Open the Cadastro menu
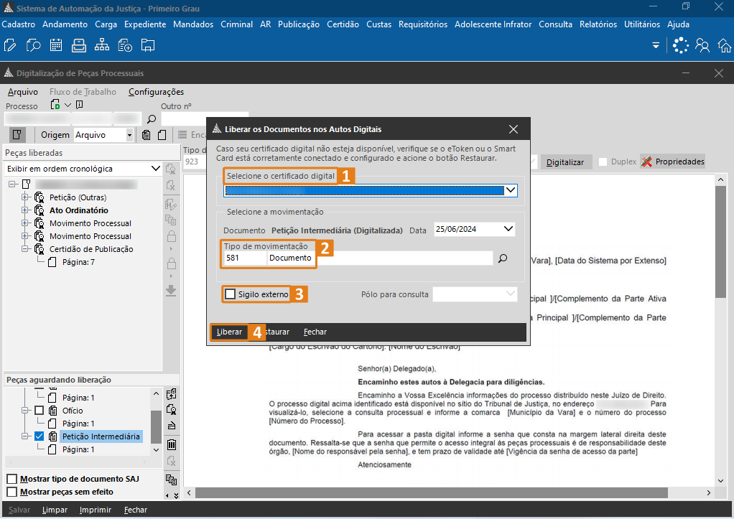This screenshot has width=734, height=519. click(19, 24)
